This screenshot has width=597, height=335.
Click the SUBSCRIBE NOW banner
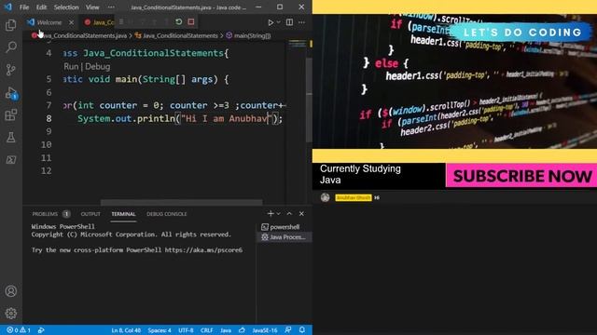[521, 176]
